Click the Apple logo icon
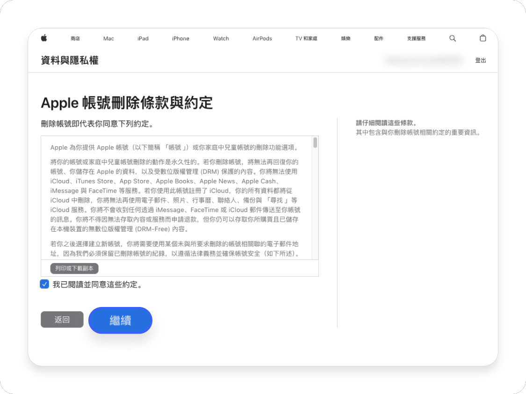Viewport: 526px width, 394px height. tap(44, 38)
